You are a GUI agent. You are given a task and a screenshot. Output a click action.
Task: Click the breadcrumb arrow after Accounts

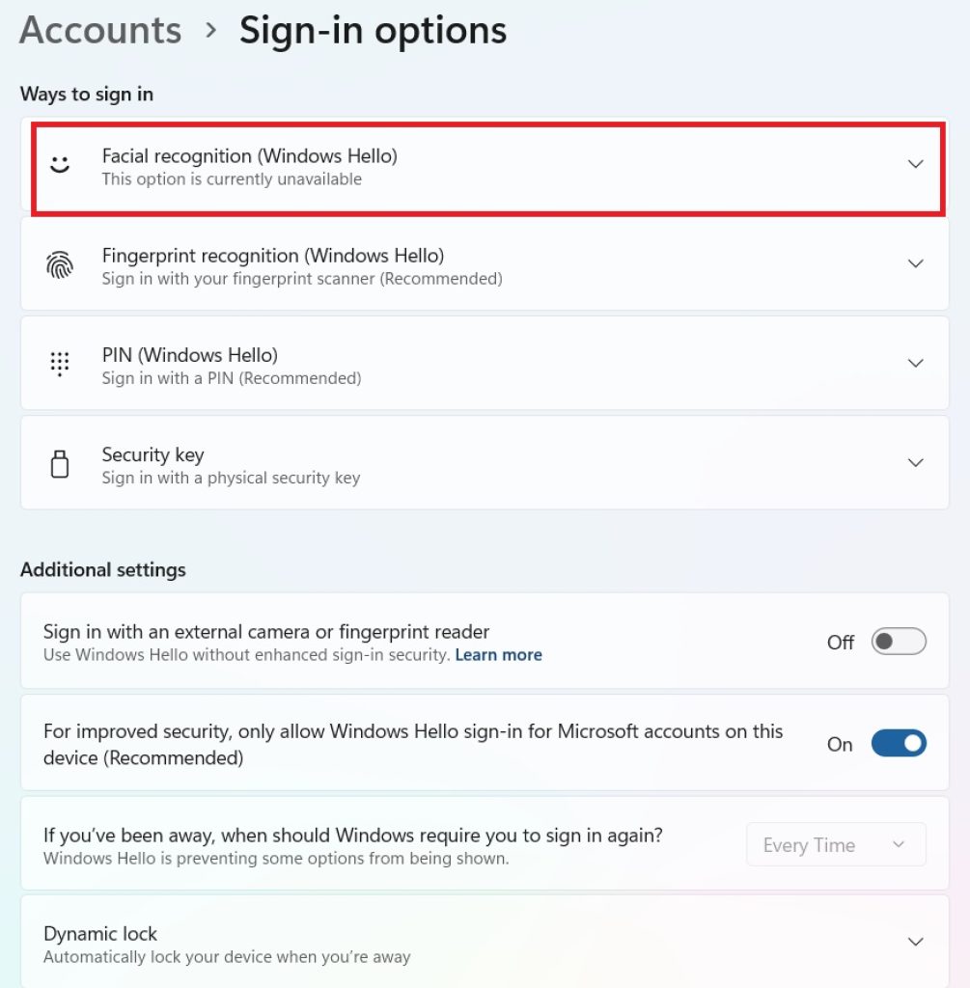(211, 30)
